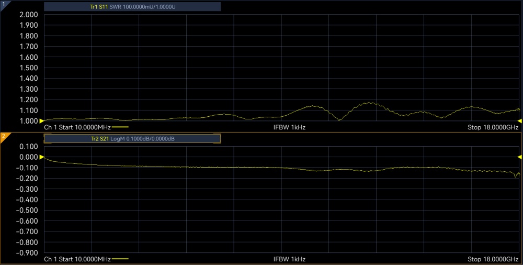The image size is (523, 265).
Task: Click the 2.000 top scale value of SWR axis
Action: pos(28,14)
